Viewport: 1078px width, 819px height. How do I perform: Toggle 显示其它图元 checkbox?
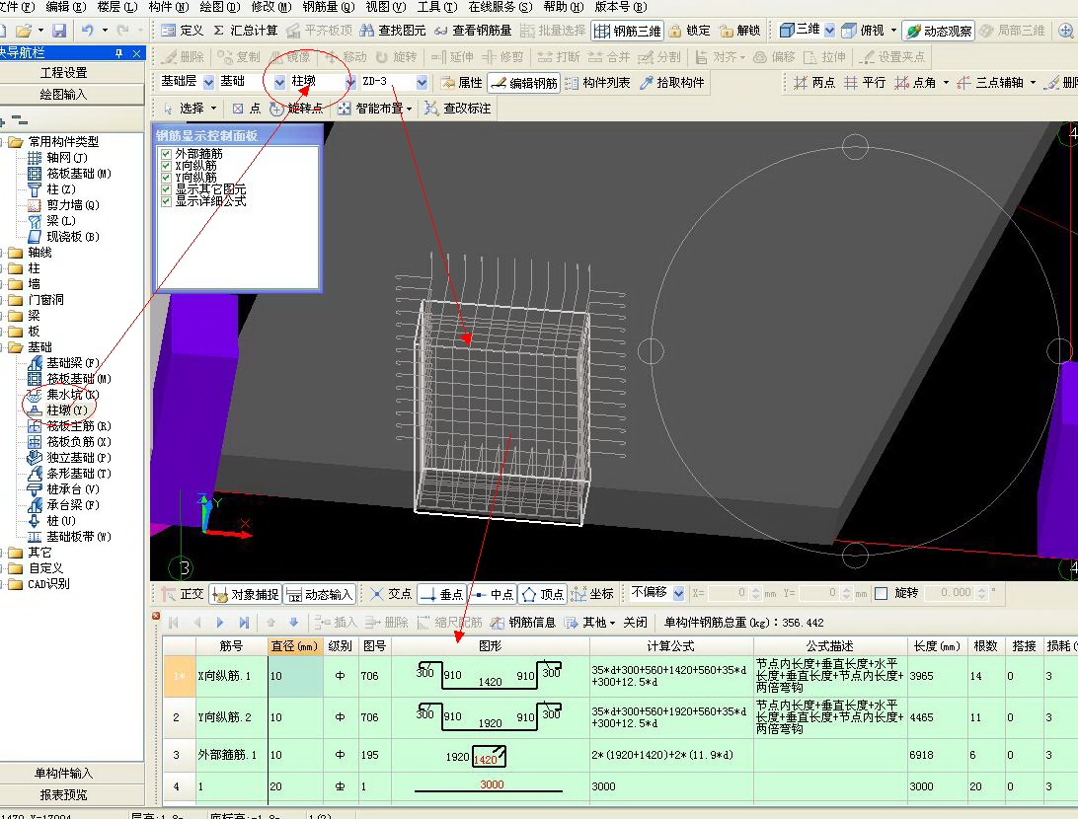coord(166,188)
